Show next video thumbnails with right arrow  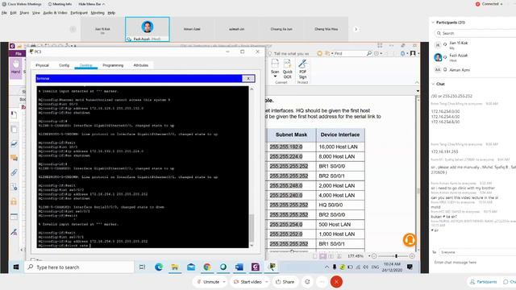[356, 29]
